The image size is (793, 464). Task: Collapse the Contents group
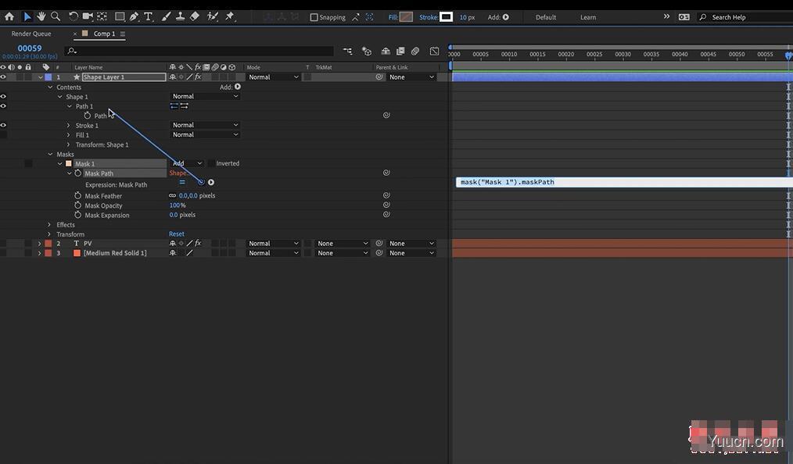click(x=50, y=87)
